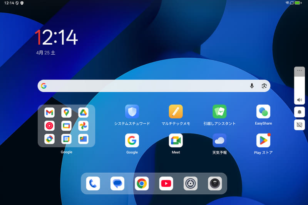Adjust the volume slider panel

click(x=300, y=85)
